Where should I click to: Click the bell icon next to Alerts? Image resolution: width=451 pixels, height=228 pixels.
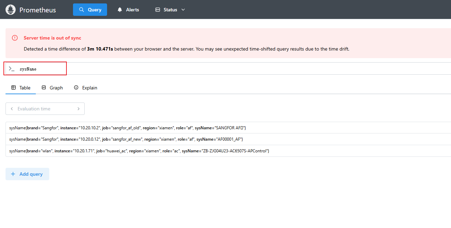tap(120, 10)
